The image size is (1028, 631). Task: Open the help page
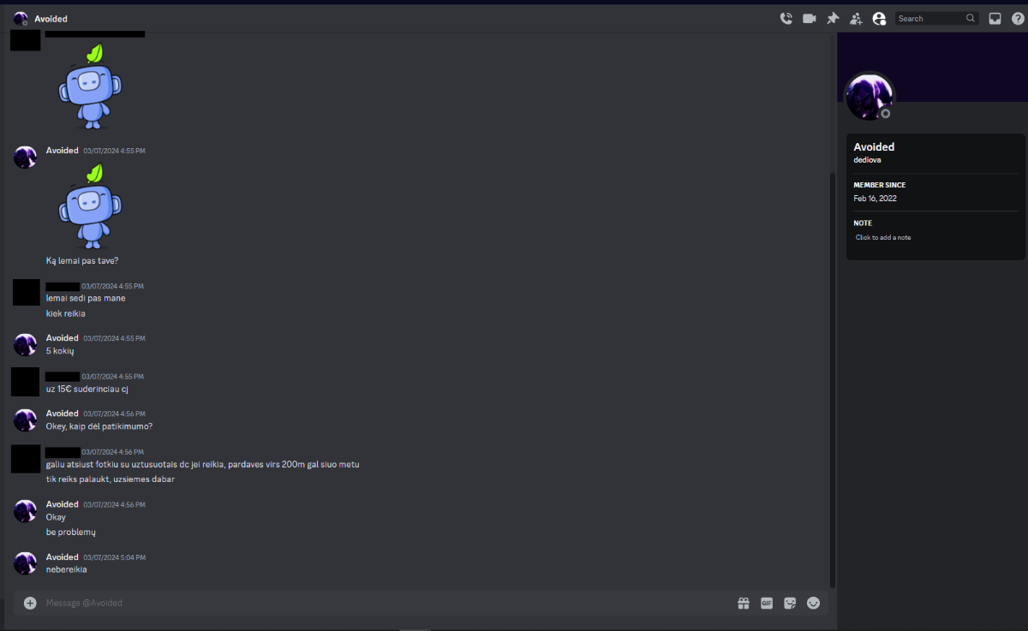coord(1018,18)
